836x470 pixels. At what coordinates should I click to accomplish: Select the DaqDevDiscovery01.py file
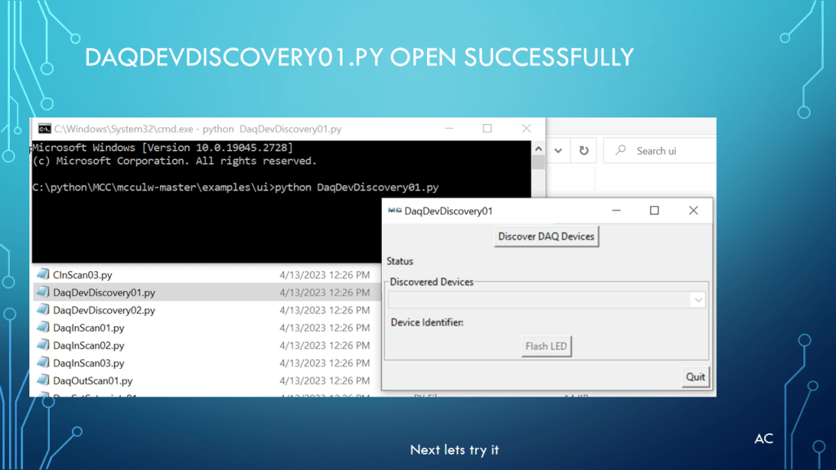(x=104, y=292)
